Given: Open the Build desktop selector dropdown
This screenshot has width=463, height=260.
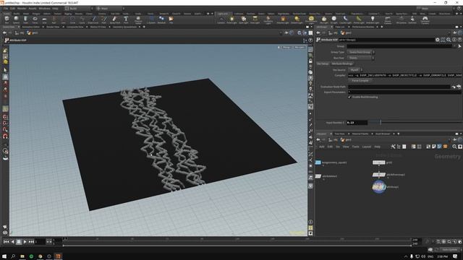Looking at the screenshot, I should pyautogui.click(x=78, y=9).
